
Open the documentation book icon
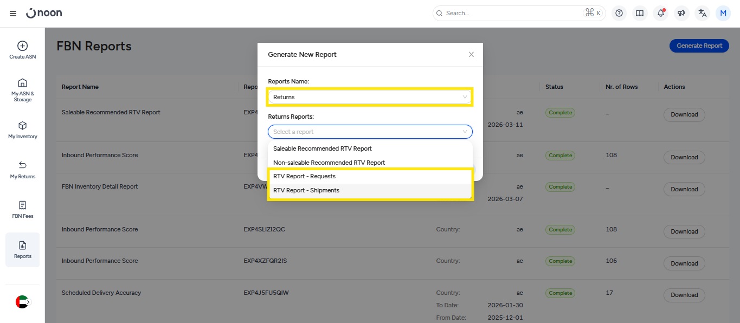pyautogui.click(x=640, y=13)
